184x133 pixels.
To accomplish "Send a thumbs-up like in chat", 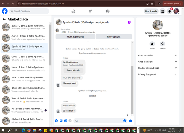I will click(131, 121).
